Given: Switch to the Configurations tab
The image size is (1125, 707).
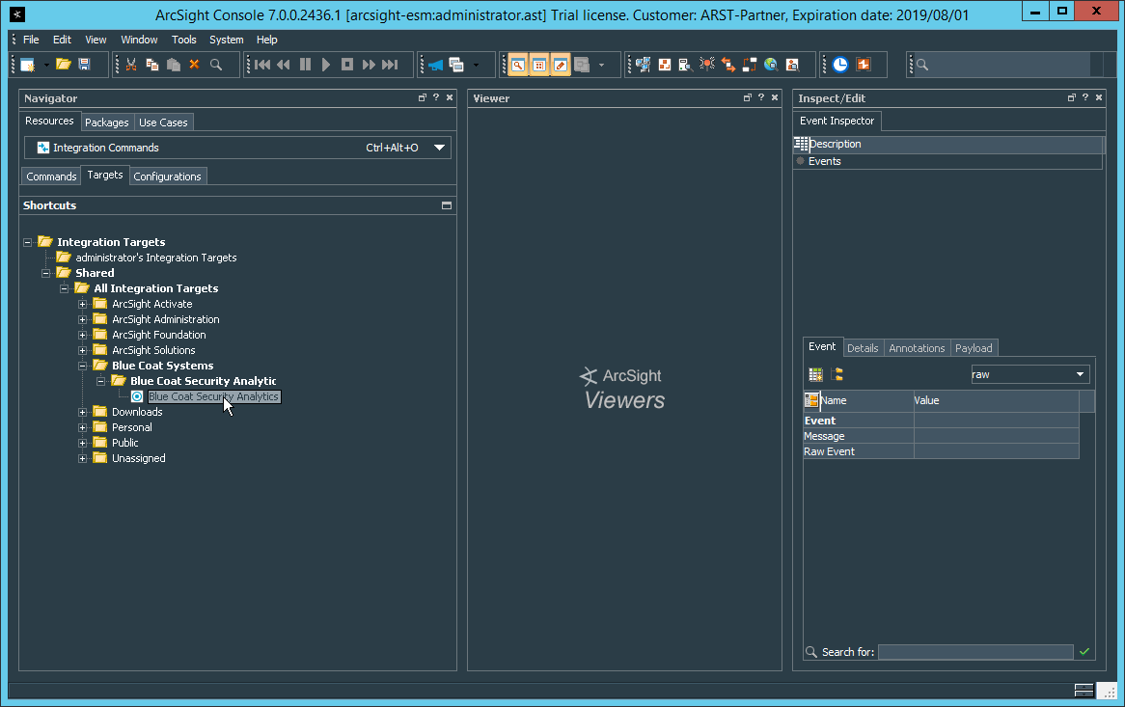Looking at the screenshot, I should (168, 177).
